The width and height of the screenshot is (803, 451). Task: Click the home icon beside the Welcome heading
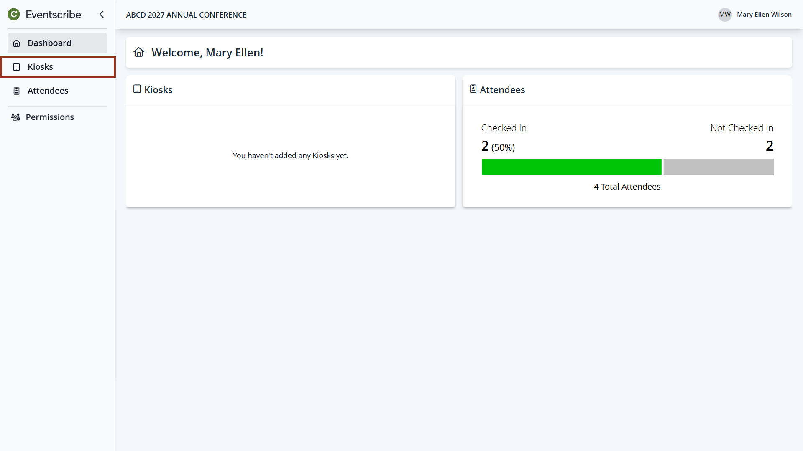click(139, 52)
